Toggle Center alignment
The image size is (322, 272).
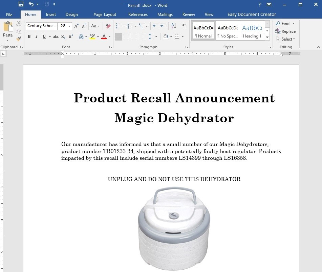tap(126, 36)
